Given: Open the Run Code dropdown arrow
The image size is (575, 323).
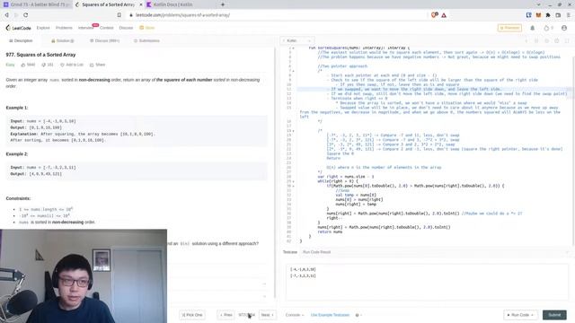Looking at the screenshot, I should pos(532,315).
